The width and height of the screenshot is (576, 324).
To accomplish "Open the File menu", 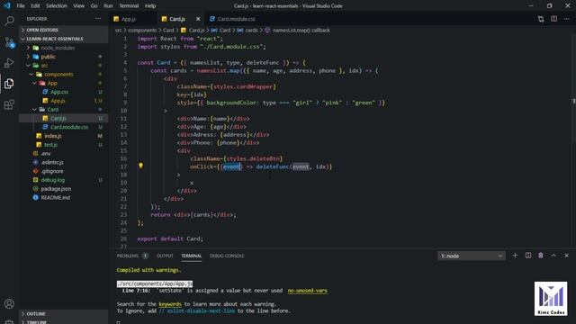I will coord(21,6).
